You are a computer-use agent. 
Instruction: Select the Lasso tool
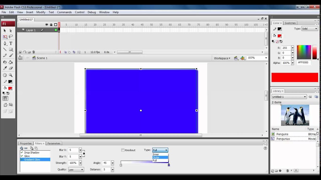[x=11, y=37]
